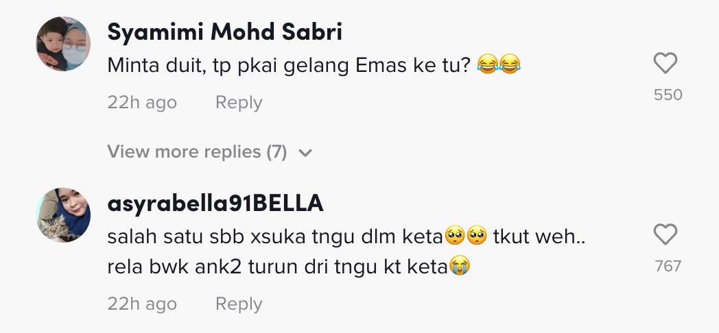Click the 22h ago timestamp under asyrabella91BELLA's comment

pos(142,304)
